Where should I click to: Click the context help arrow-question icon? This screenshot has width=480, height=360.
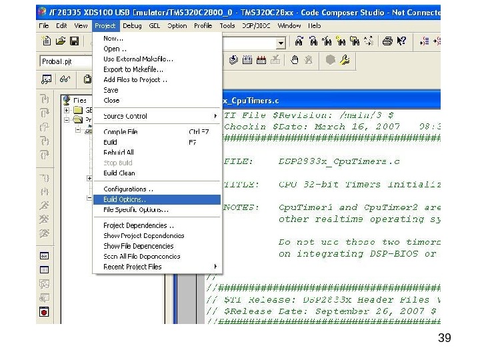[401, 41]
